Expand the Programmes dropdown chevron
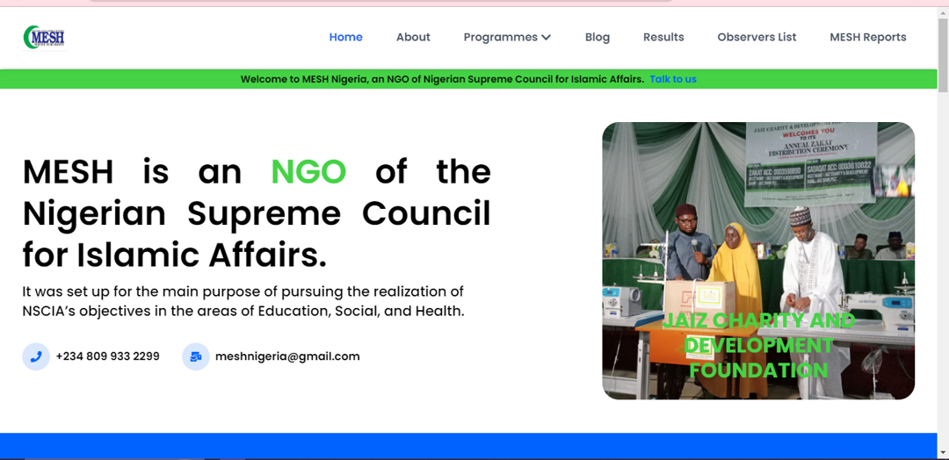Image resolution: width=949 pixels, height=460 pixels. tap(546, 38)
